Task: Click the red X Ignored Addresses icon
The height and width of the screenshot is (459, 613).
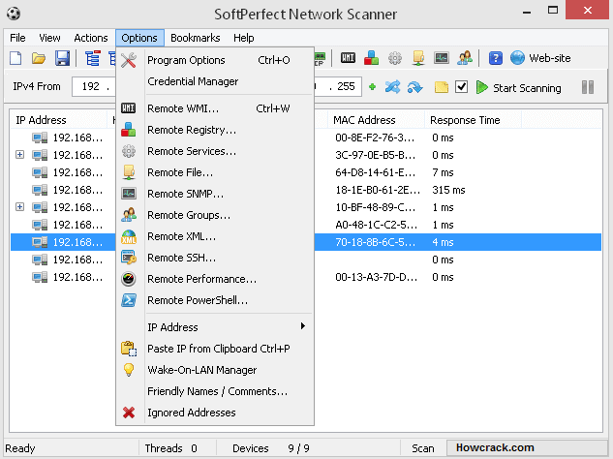Action: [x=129, y=413]
